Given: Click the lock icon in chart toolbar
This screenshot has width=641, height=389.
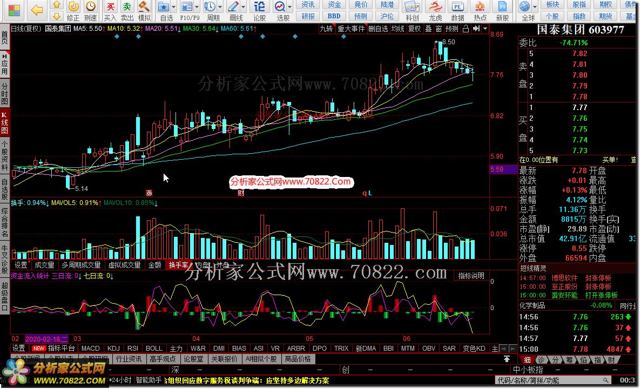Looking at the screenshot, I should (465, 29).
